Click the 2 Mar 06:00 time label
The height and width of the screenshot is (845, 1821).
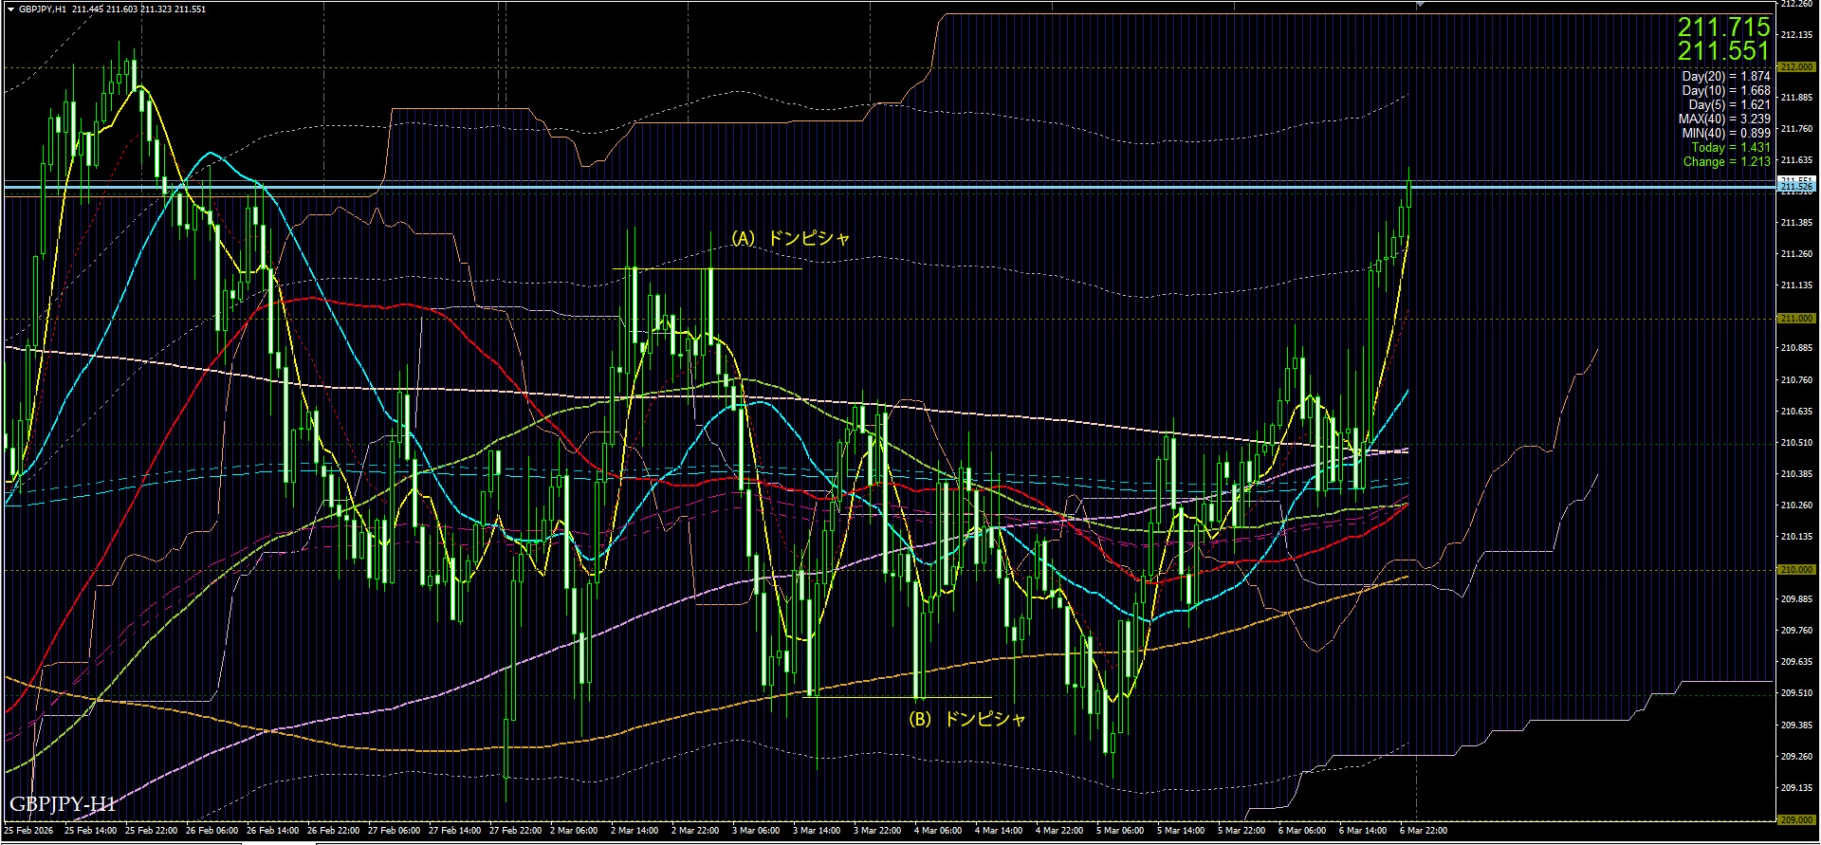pos(574,831)
